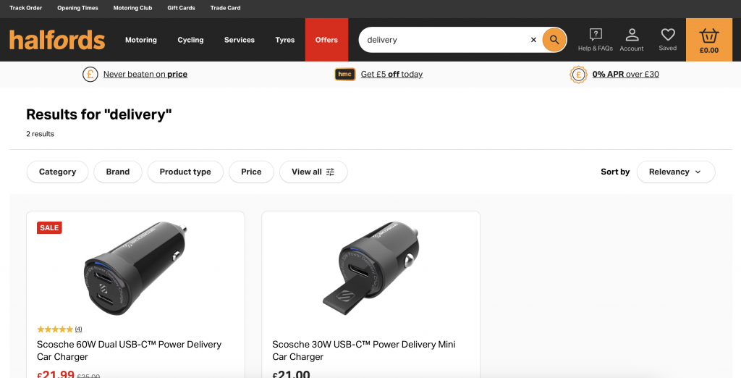The width and height of the screenshot is (741, 378).
Task: Open Scosche 60W Dual USB-C charger image
Action: pos(135,268)
